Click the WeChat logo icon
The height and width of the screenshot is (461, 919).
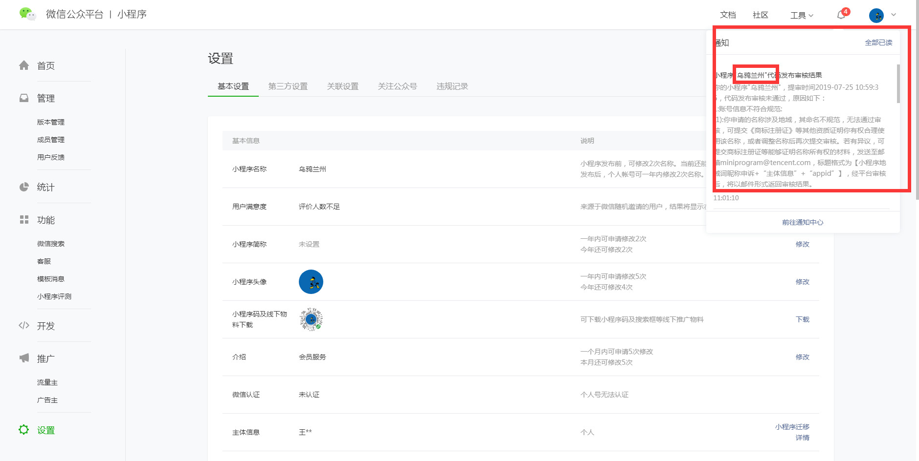[x=27, y=14]
